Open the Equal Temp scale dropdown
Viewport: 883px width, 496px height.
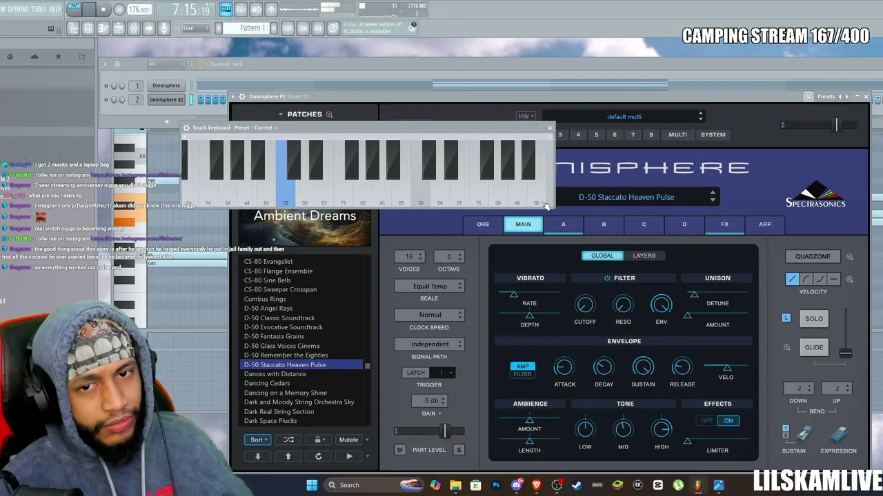429,286
